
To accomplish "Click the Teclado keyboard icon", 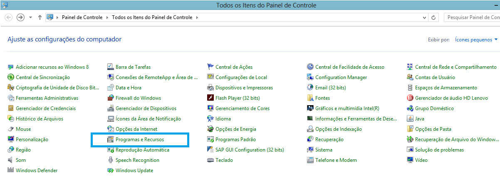I will click(210, 160).
